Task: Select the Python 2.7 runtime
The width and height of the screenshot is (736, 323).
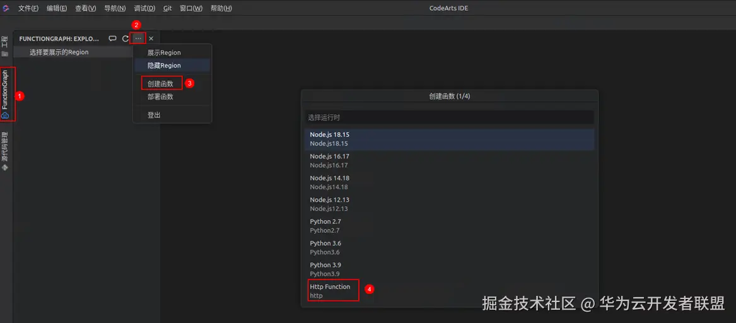Action: pyautogui.click(x=449, y=225)
